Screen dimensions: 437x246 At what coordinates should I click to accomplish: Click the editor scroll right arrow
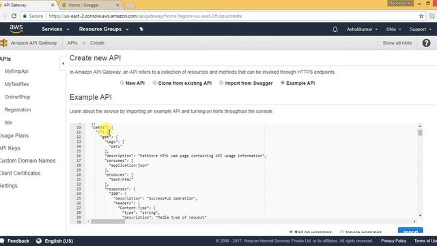(x=414, y=221)
